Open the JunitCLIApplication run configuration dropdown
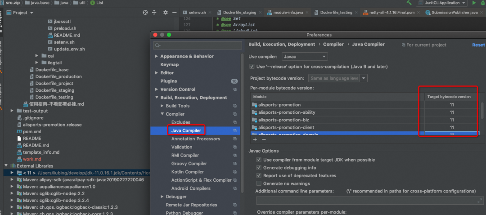 pyautogui.click(x=442, y=3)
